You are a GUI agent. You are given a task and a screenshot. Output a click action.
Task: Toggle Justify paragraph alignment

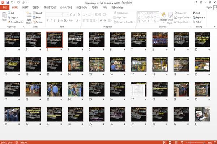pyautogui.click(x=94, y=21)
